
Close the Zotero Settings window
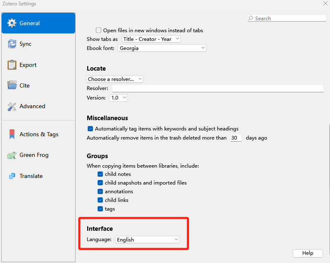pos(325,3)
